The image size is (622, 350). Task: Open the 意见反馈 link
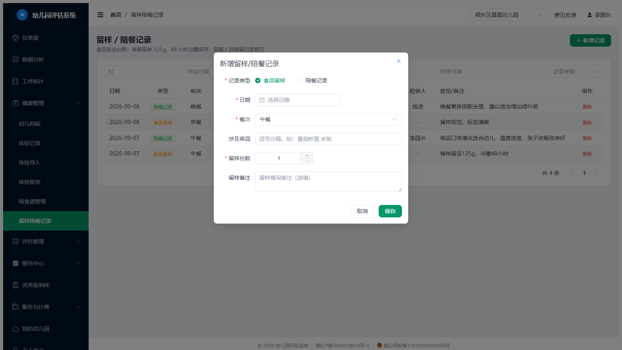tap(565, 15)
